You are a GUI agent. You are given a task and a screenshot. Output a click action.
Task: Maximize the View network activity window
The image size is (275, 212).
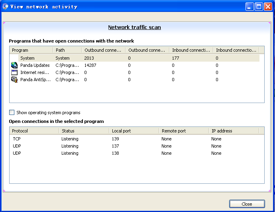click(259, 6)
